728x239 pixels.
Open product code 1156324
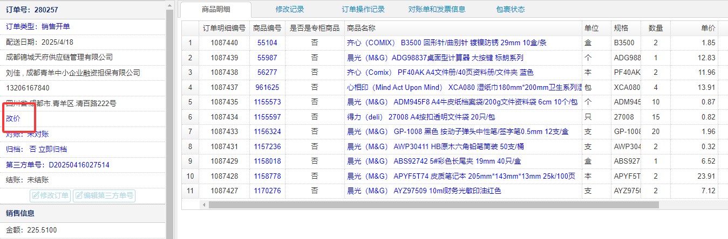(267, 131)
